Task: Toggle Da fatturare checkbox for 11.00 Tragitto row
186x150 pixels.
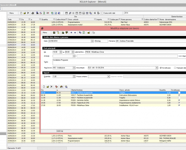Action: click(x=179, y=97)
